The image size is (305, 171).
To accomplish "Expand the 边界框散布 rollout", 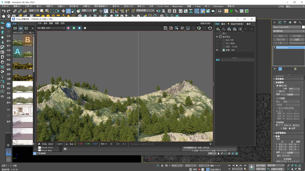I will pos(280,133).
